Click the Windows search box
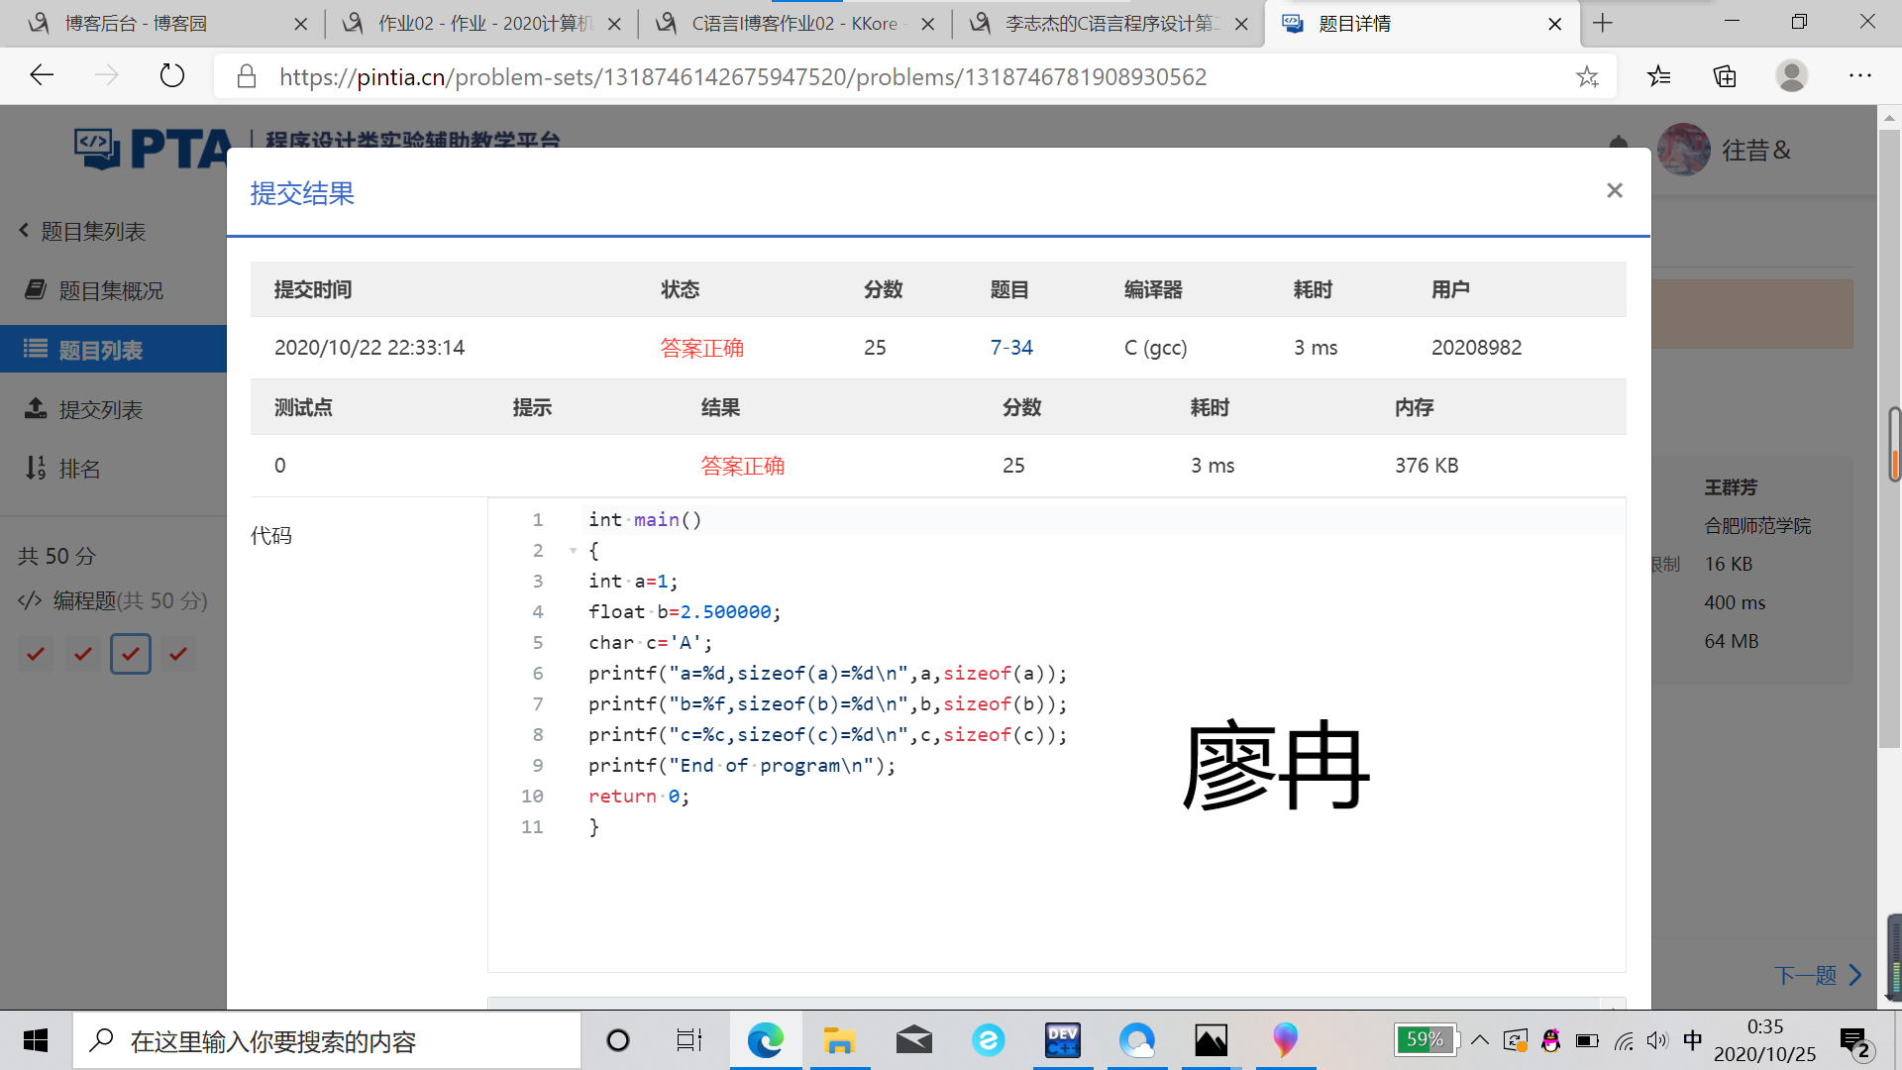 (327, 1041)
